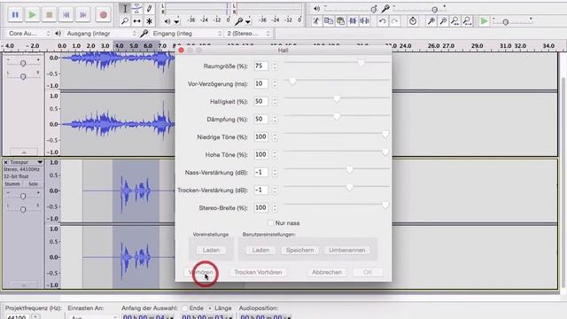The image size is (567, 319).
Task: Click the Vor-Verzögerung value field
Action: click(261, 83)
